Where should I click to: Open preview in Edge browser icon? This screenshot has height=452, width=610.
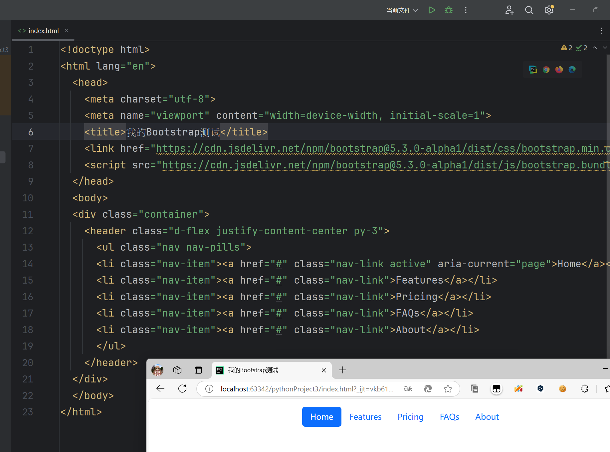tap(572, 70)
